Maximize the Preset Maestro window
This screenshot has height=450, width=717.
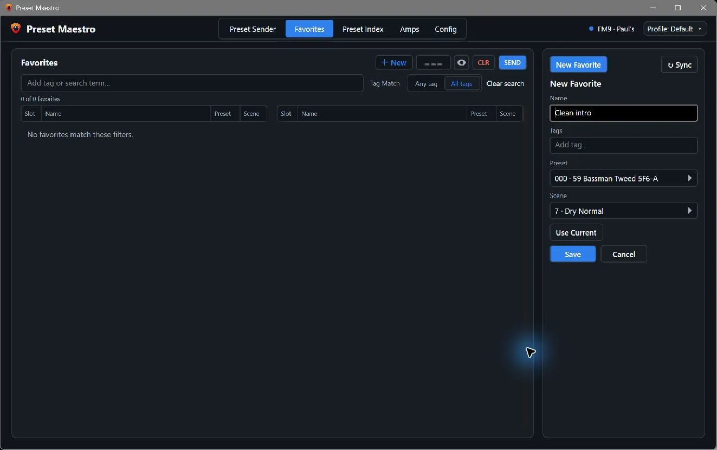[x=678, y=8]
